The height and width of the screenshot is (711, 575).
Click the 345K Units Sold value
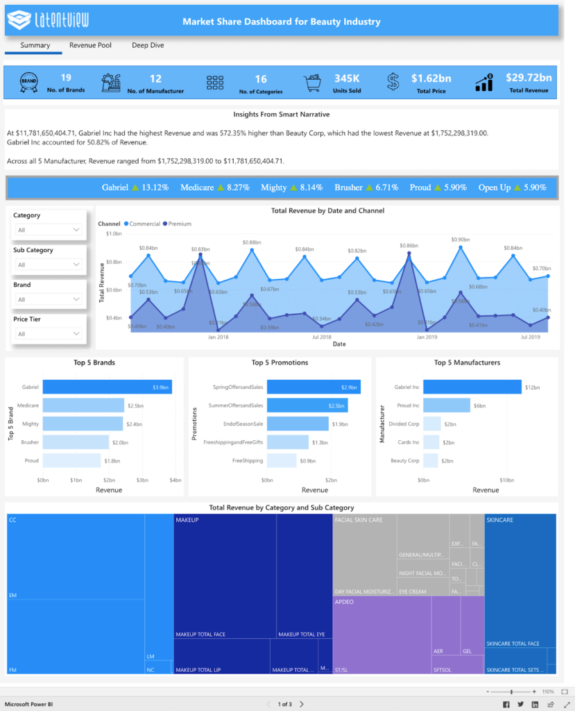[x=347, y=78]
